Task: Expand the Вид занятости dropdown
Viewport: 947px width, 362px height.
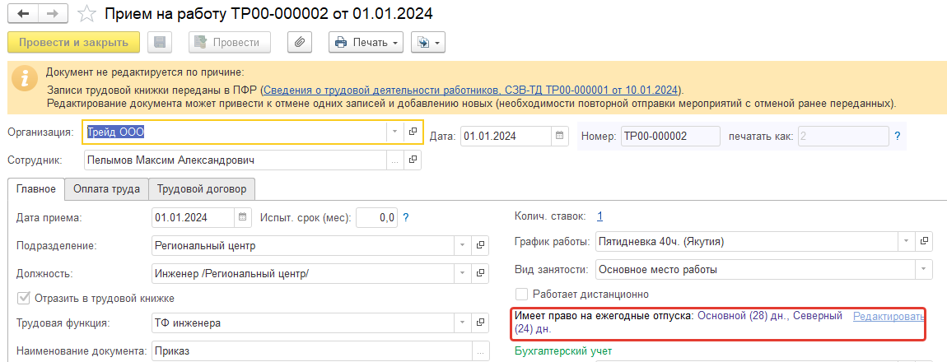Action: pyautogui.click(x=923, y=270)
